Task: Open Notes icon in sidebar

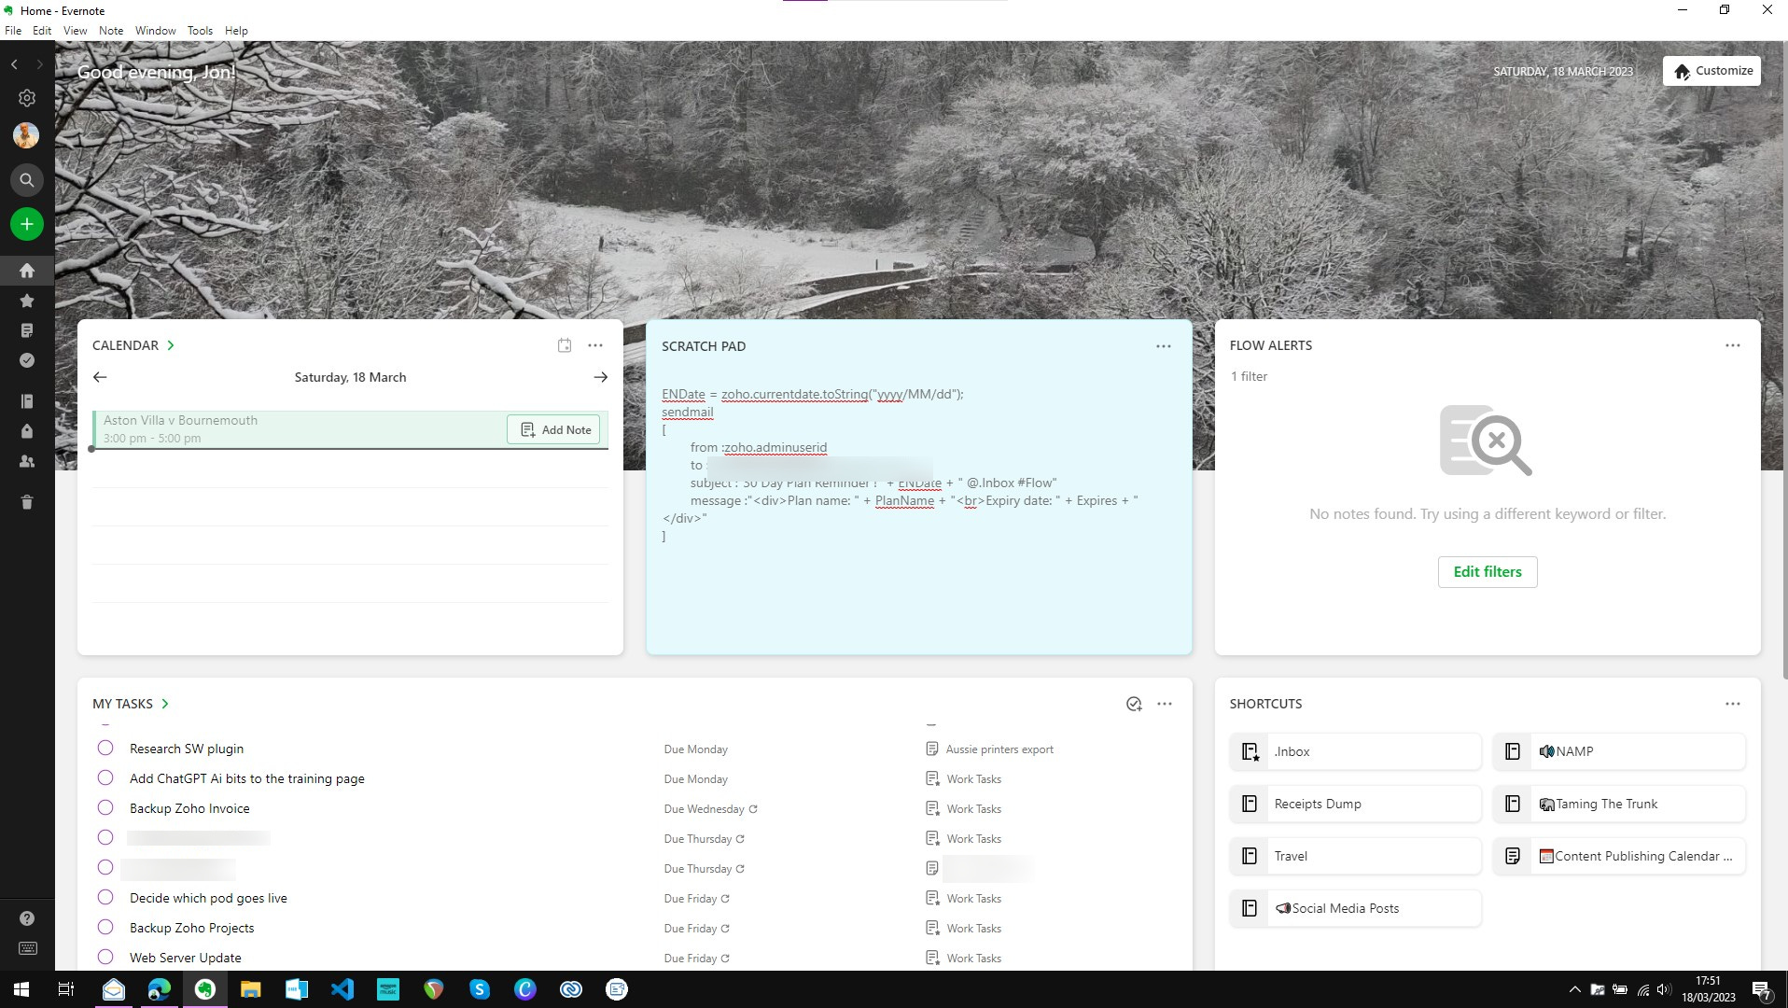Action: coord(27,330)
